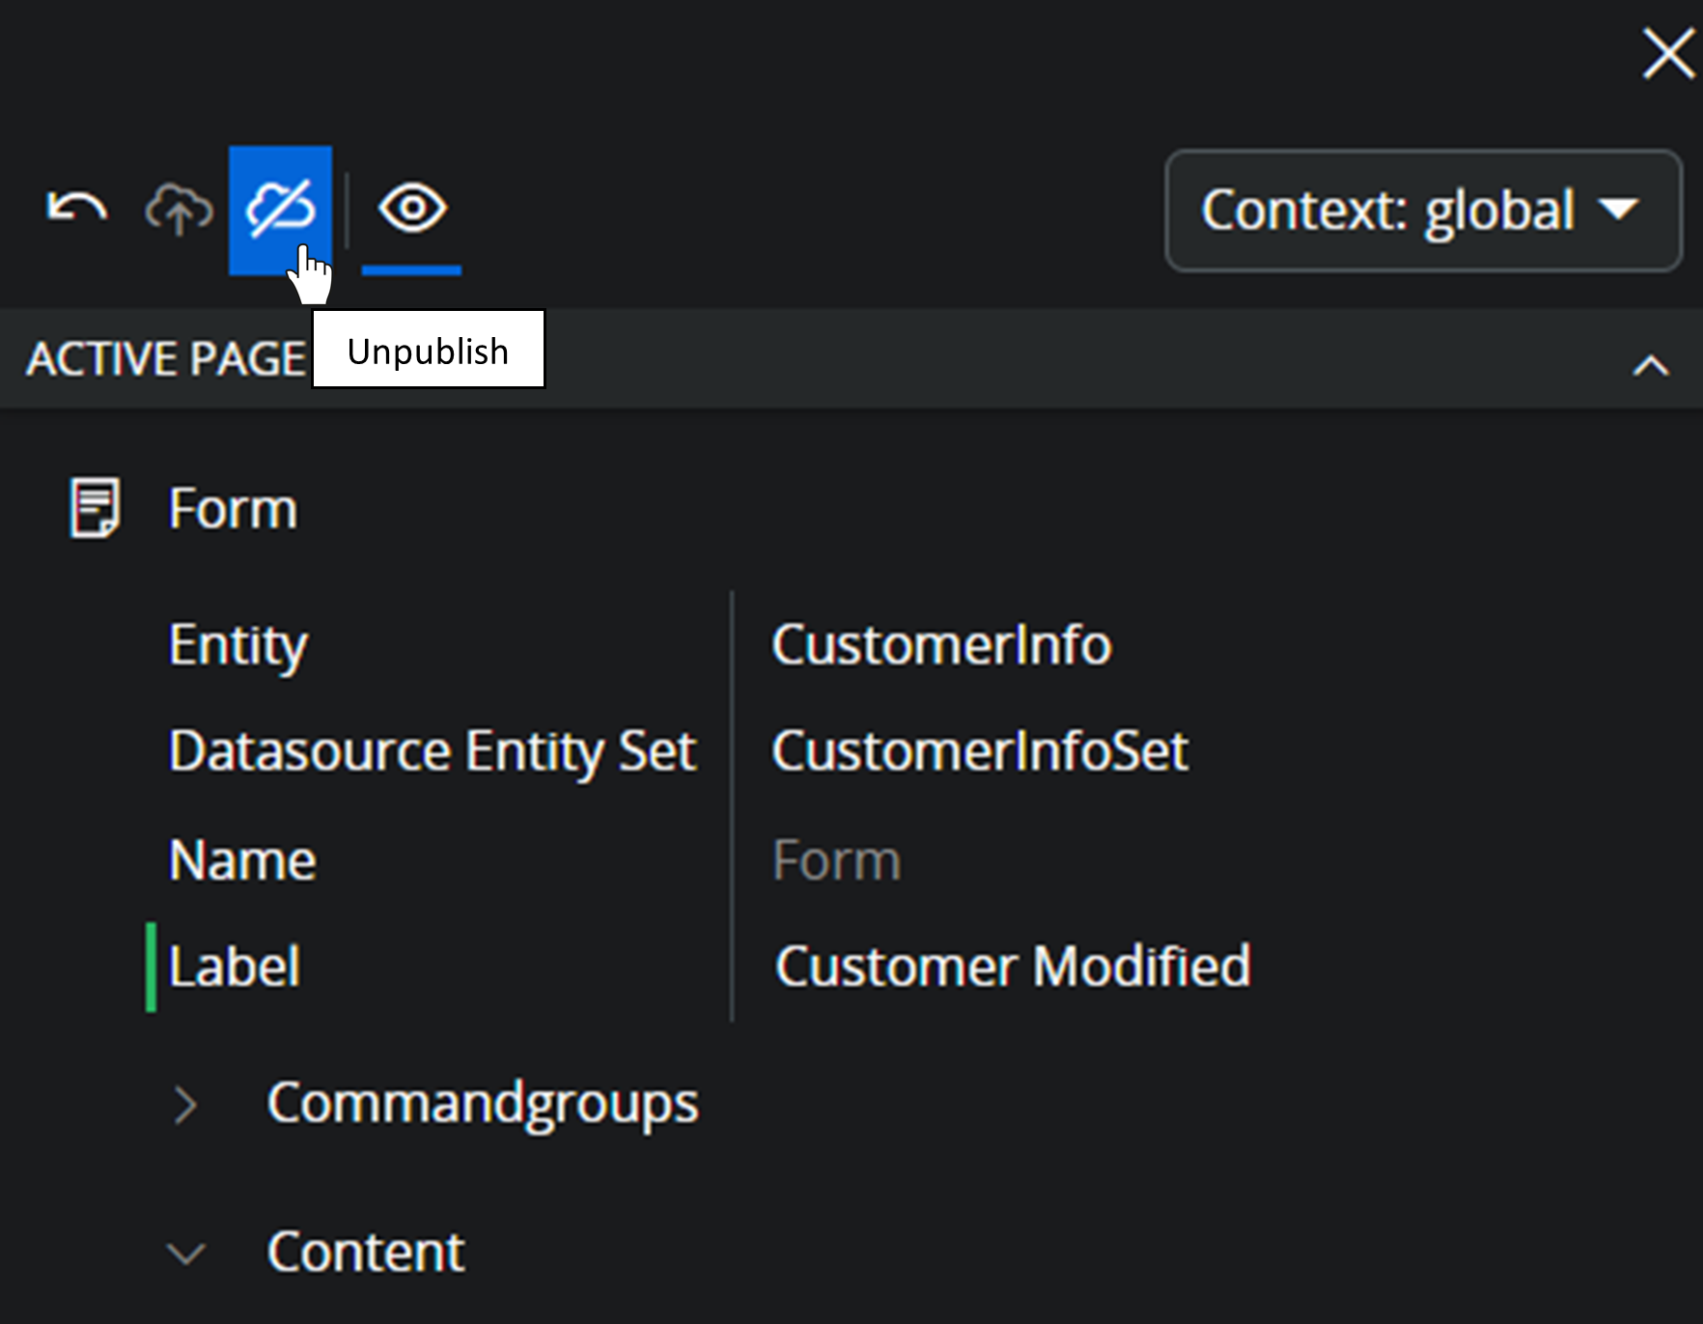Collapse the Content node
1703x1324 pixels.
click(x=185, y=1253)
